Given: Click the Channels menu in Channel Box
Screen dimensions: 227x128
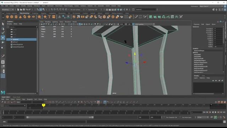Looking at the screenshot, I should (196, 24).
